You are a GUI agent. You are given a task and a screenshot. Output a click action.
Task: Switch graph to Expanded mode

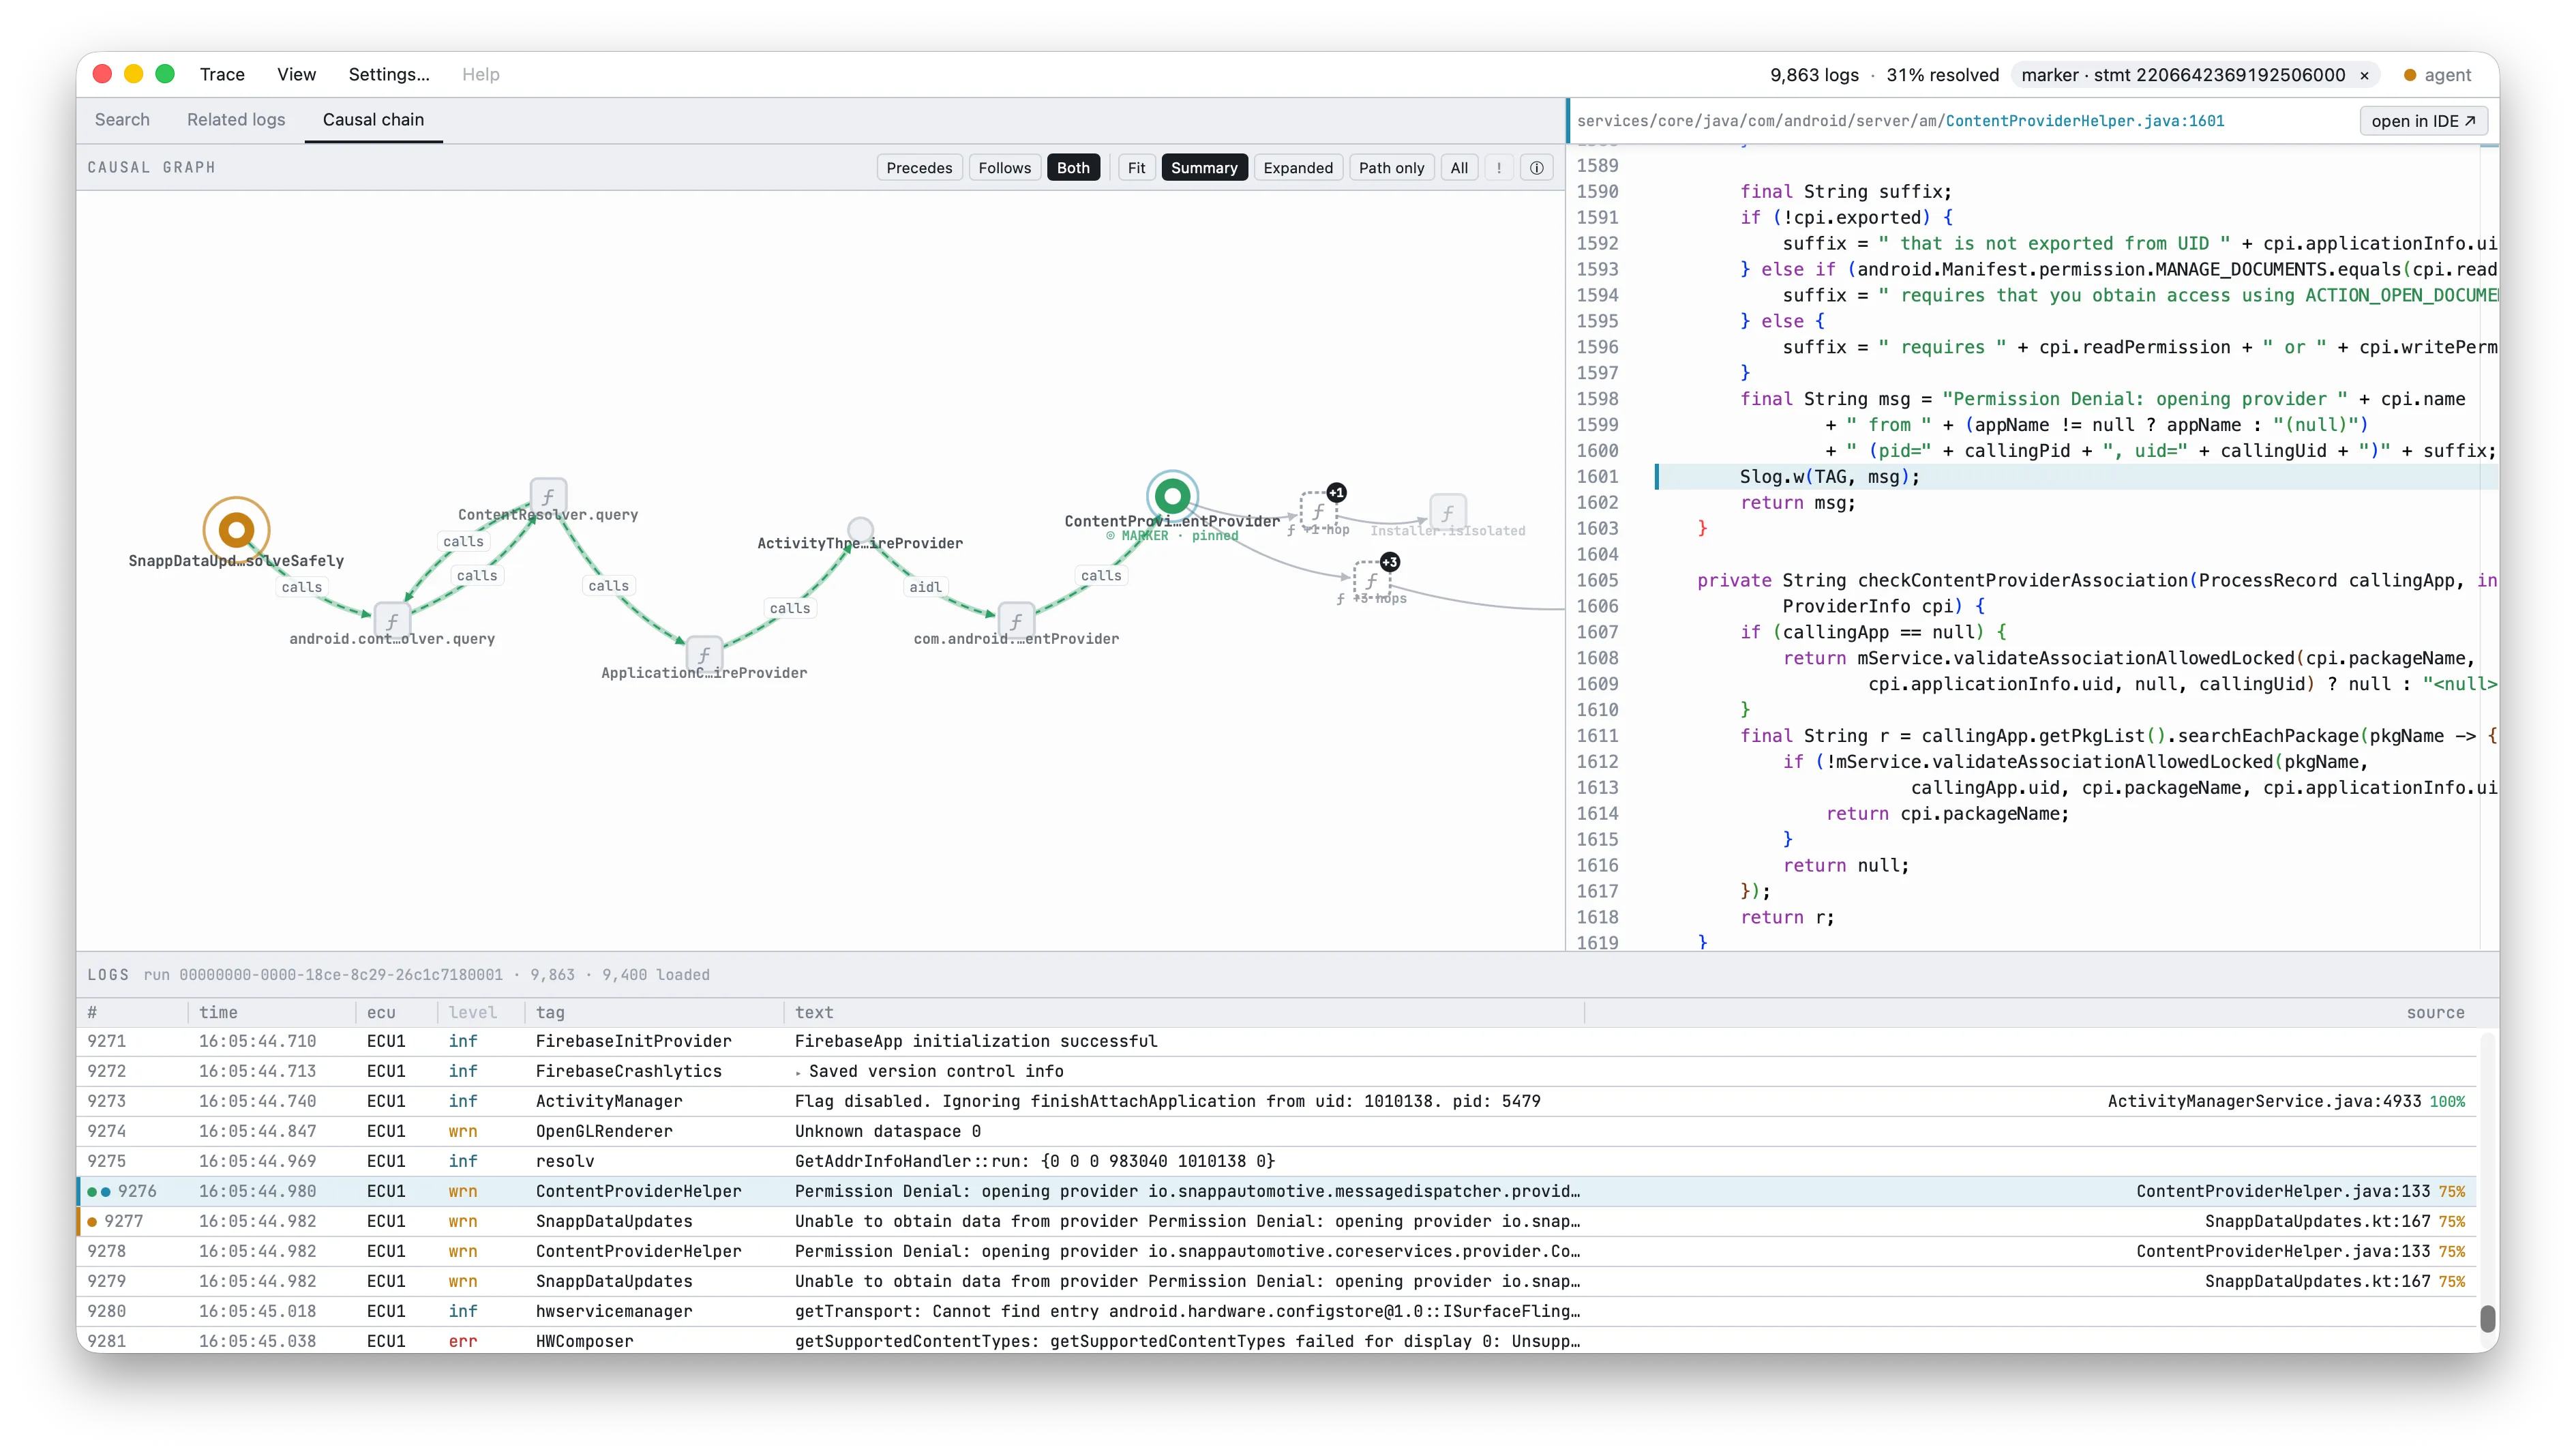click(x=1298, y=168)
